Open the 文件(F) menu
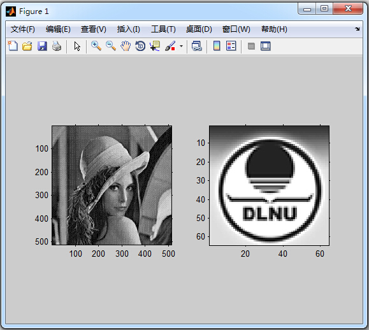This screenshot has height=330, width=369. [x=23, y=29]
